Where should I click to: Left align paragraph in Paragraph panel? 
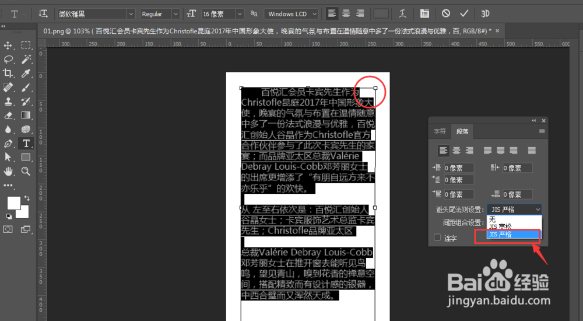(443, 151)
